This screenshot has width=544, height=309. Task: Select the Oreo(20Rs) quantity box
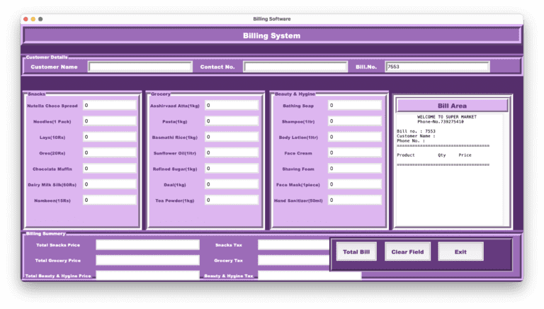point(109,152)
